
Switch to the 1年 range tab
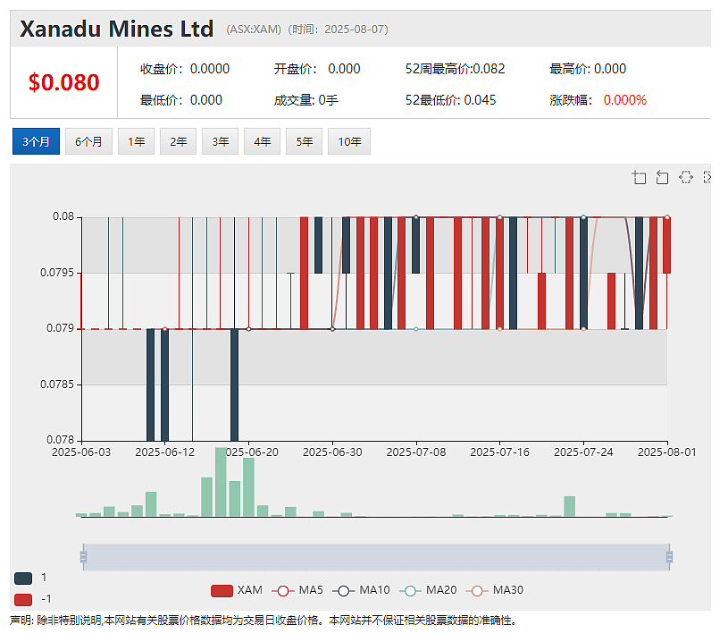[136, 141]
